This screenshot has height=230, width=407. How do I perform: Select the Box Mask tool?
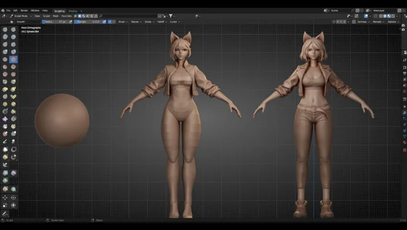(x=5, y=149)
